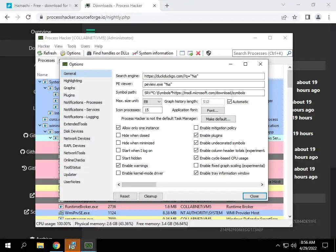Click Close in Options dialog

pos(255,196)
